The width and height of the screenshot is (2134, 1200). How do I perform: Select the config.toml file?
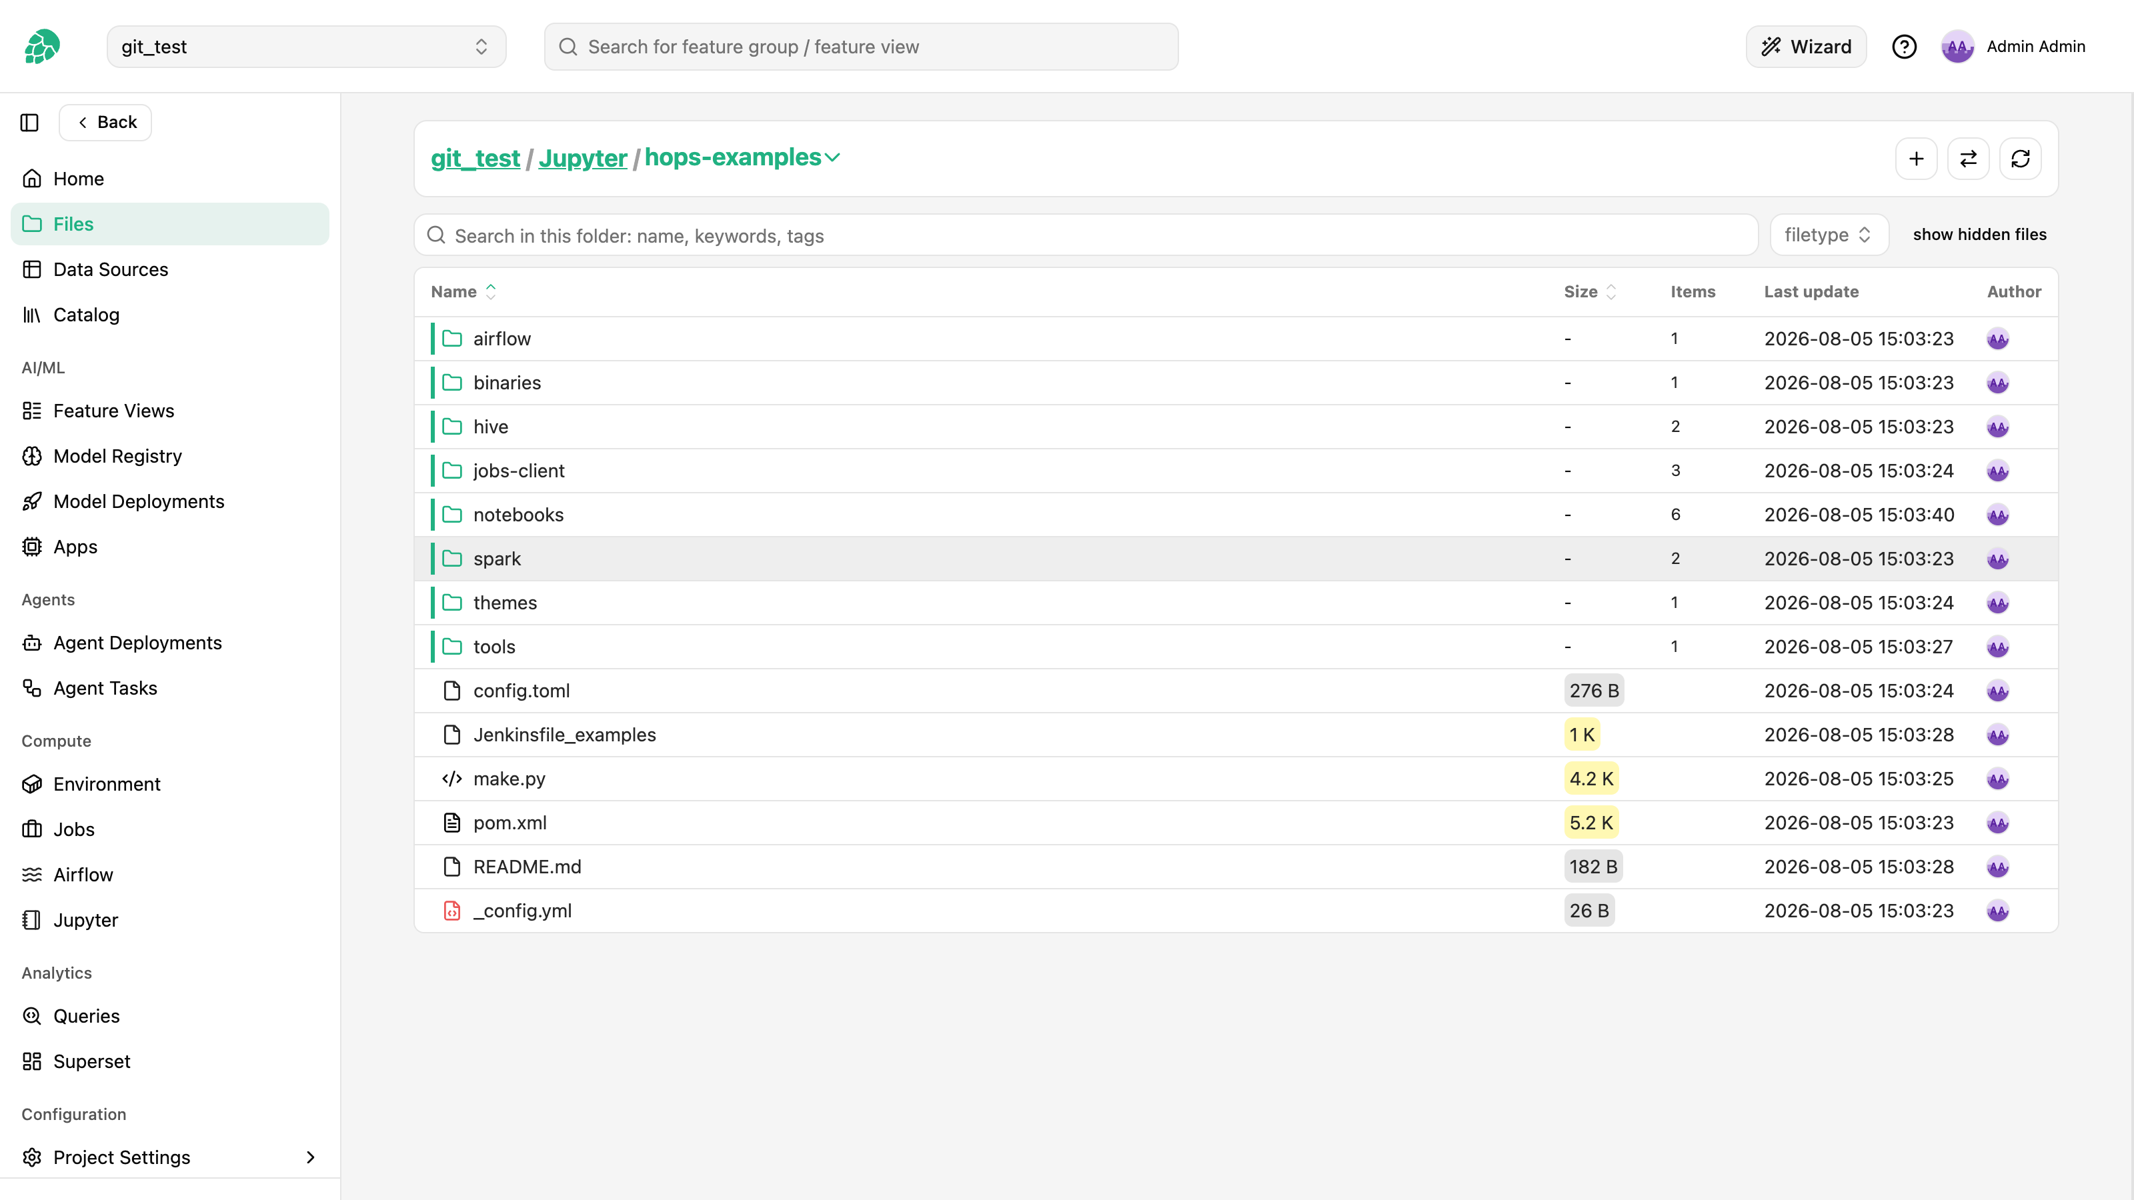point(1236,691)
